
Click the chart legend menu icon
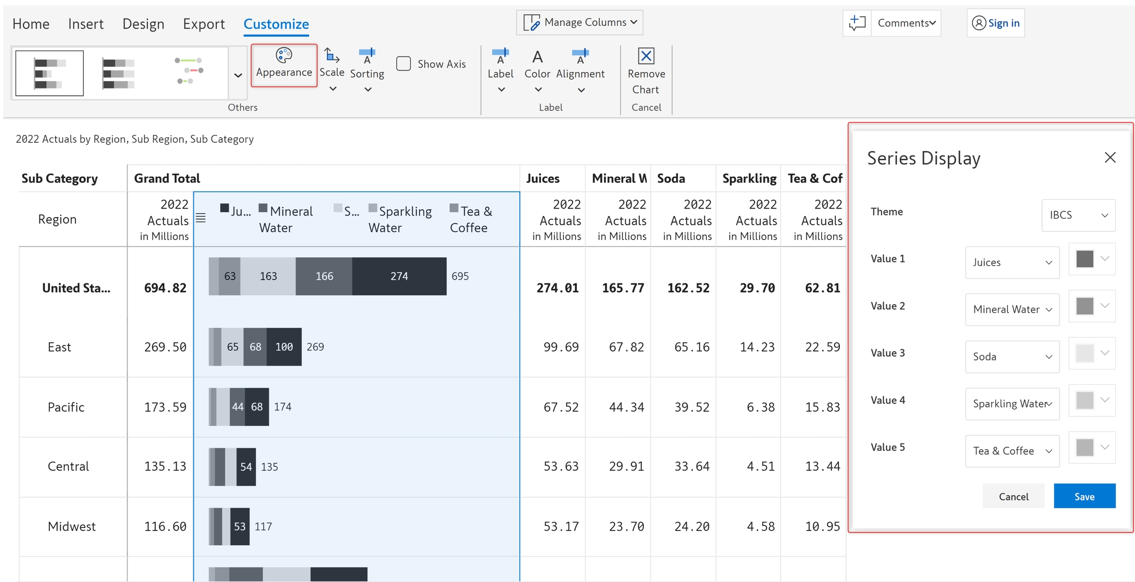point(200,218)
